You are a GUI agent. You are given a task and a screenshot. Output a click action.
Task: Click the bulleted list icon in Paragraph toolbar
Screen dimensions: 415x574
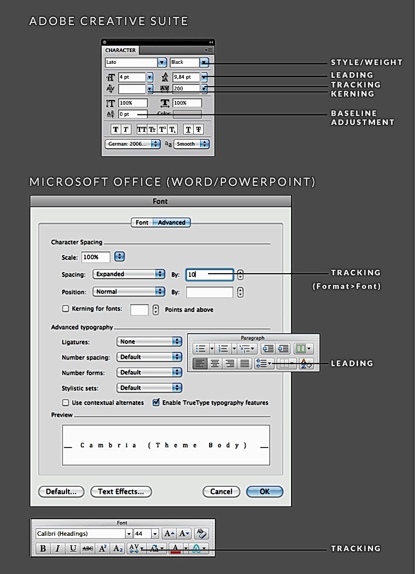[x=201, y=349]
